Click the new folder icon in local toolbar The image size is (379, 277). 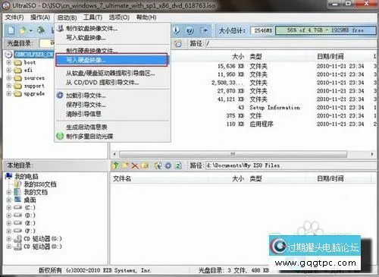point(125,165)
